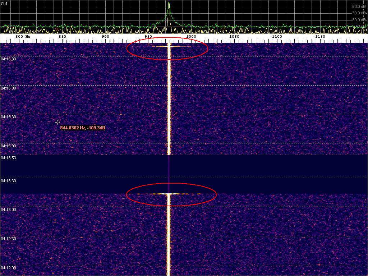368x276 pixels.
Task: Click the crosshair cursor marker on waterfall
Action: 57,122
